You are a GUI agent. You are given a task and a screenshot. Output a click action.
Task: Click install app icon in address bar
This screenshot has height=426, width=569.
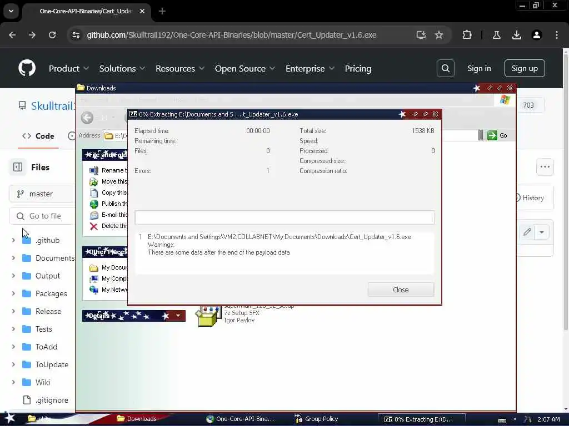pyautogui.click(x=421, y=35)
